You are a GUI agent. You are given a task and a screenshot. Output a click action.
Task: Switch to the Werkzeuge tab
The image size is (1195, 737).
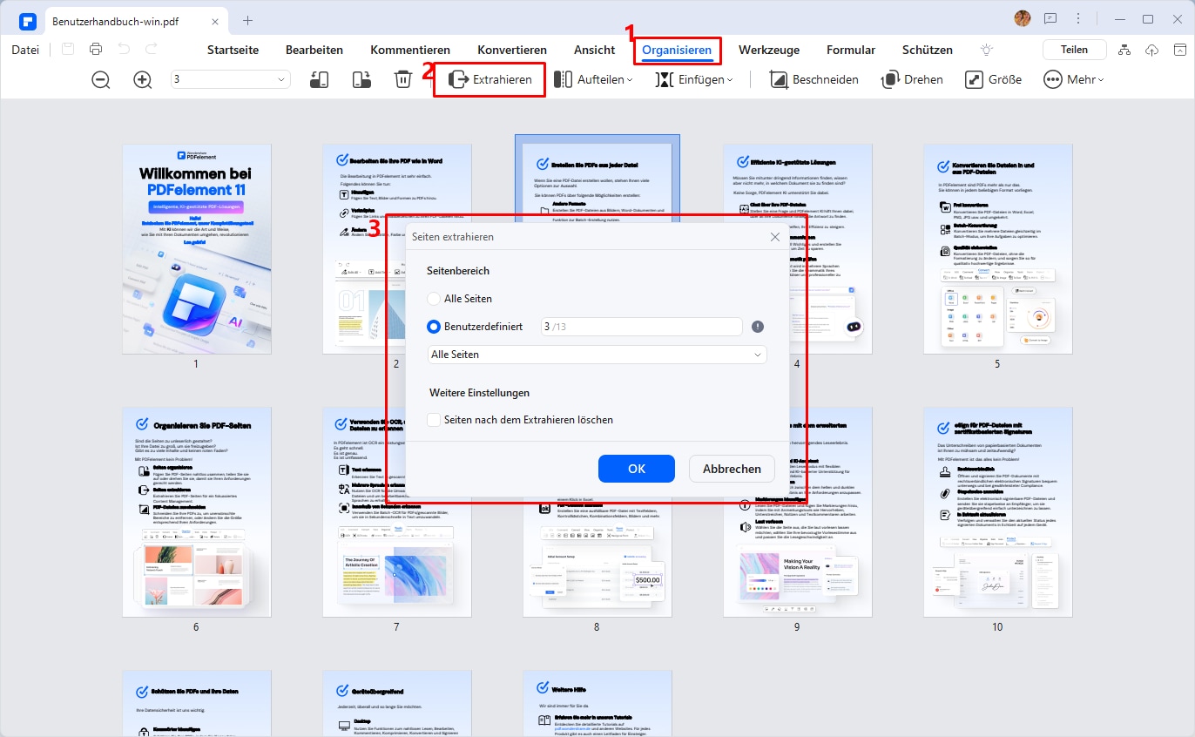769,50
